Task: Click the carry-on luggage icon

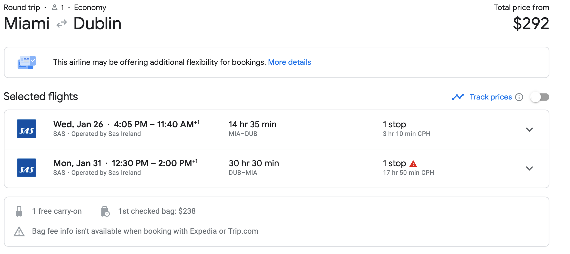Action: pos(19,211)
